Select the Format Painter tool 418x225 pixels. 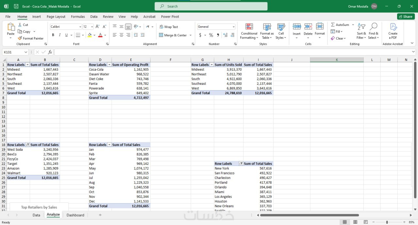coord(31,38)
